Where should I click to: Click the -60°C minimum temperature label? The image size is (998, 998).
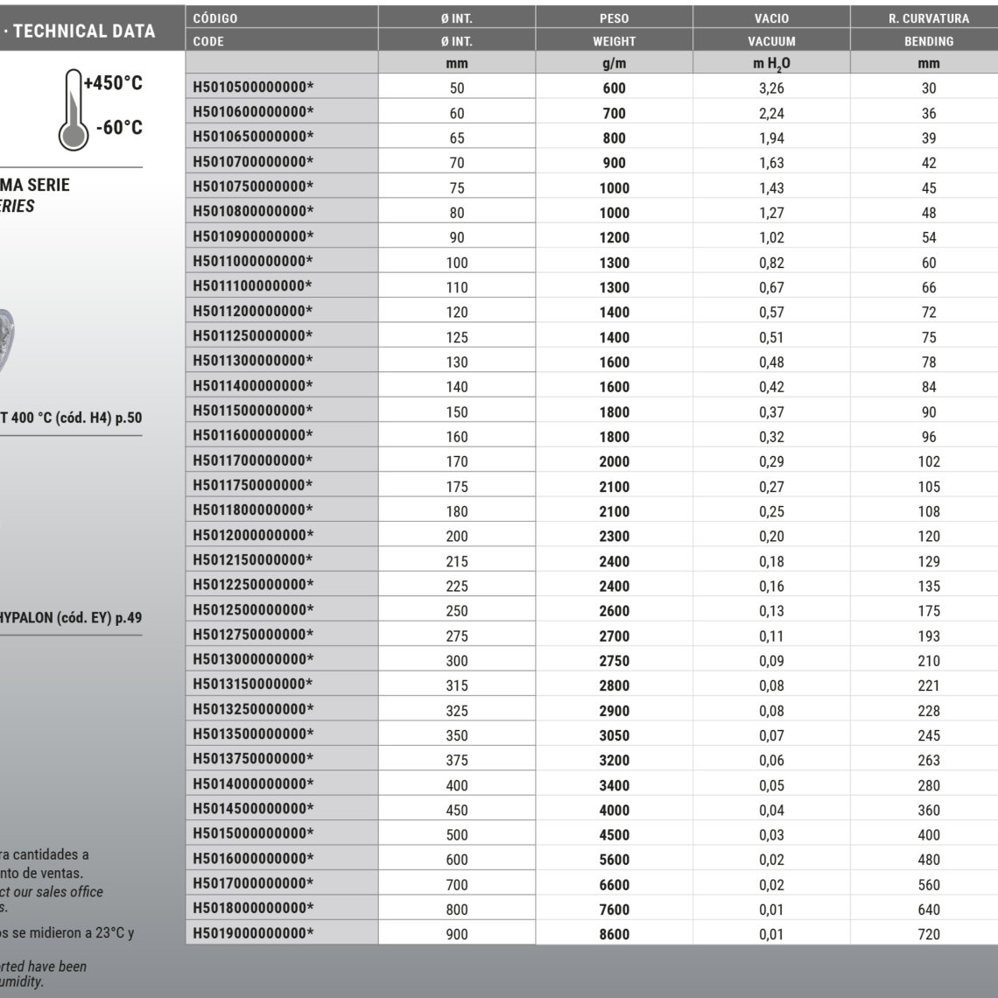[x=118, y=128]
